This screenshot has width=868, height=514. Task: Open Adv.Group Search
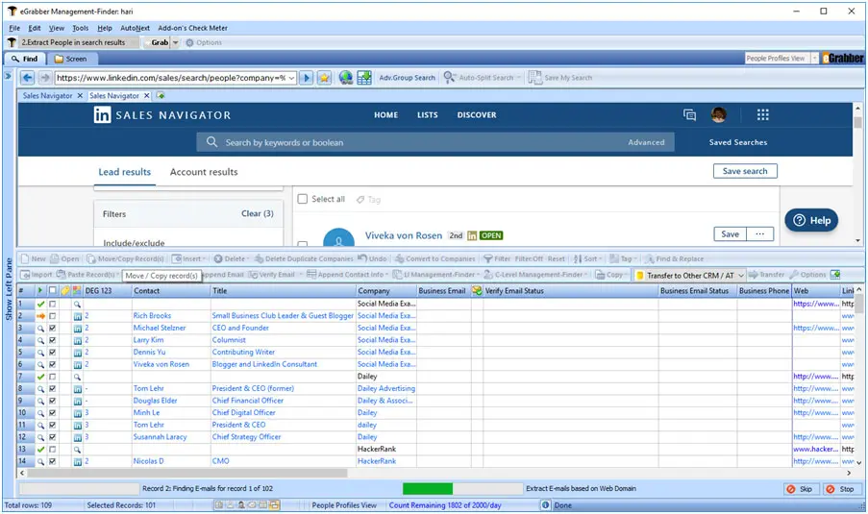point(407,78)
